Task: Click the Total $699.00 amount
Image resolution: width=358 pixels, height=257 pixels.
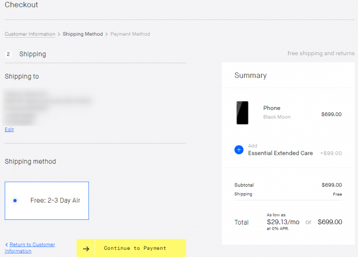Action: pos(330,222)
